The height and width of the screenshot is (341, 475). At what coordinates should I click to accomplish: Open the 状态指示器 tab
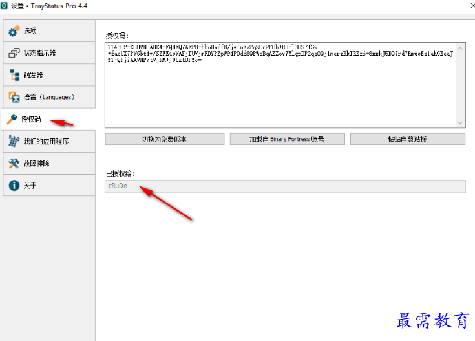coord(49,53)
